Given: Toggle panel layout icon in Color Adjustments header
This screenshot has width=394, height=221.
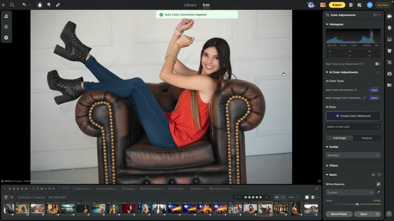Looking at the screenshot, I should tap(375, 15).
